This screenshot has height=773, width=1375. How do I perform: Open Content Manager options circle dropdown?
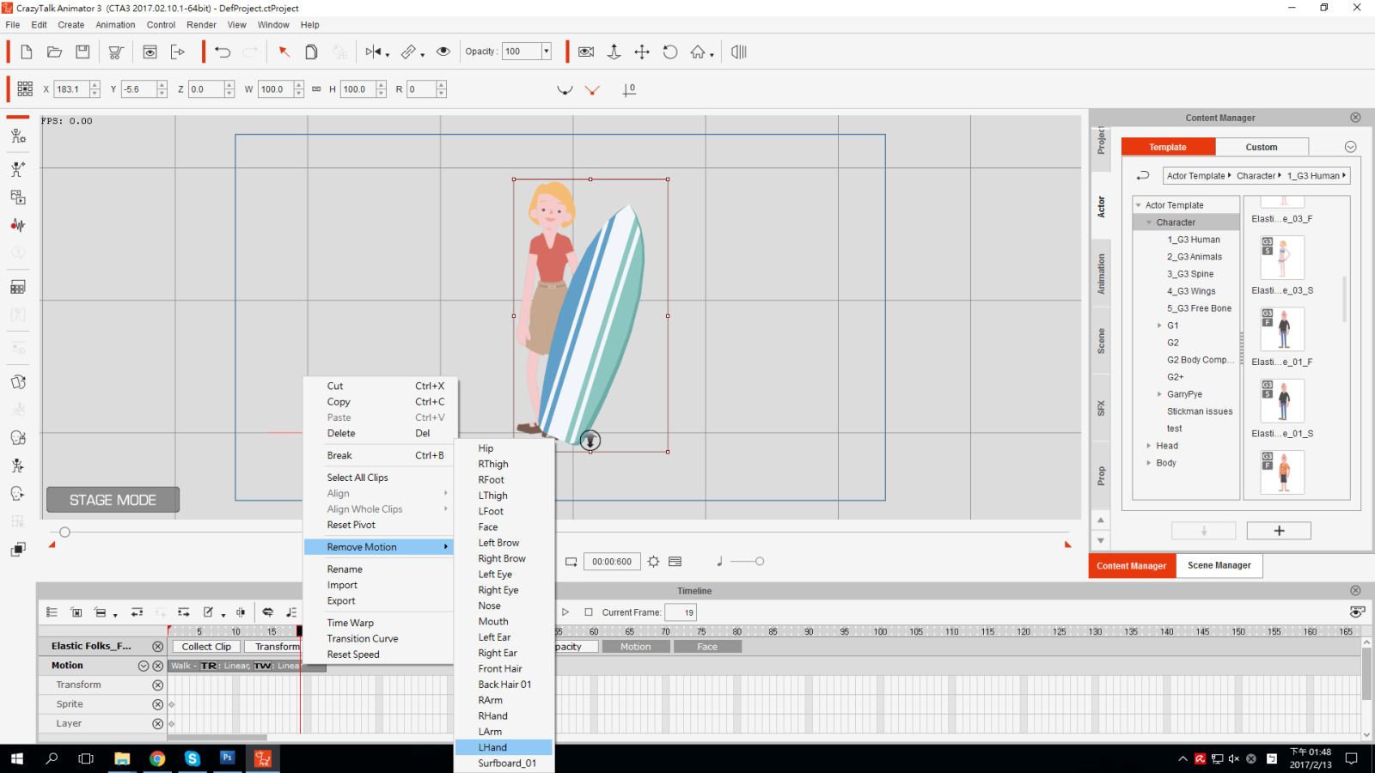(1350, 147)
